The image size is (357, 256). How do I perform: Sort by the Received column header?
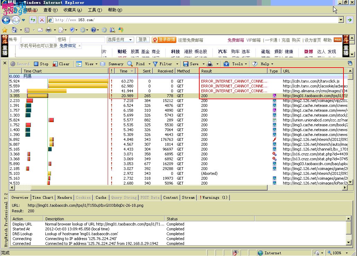click(163, 71)
